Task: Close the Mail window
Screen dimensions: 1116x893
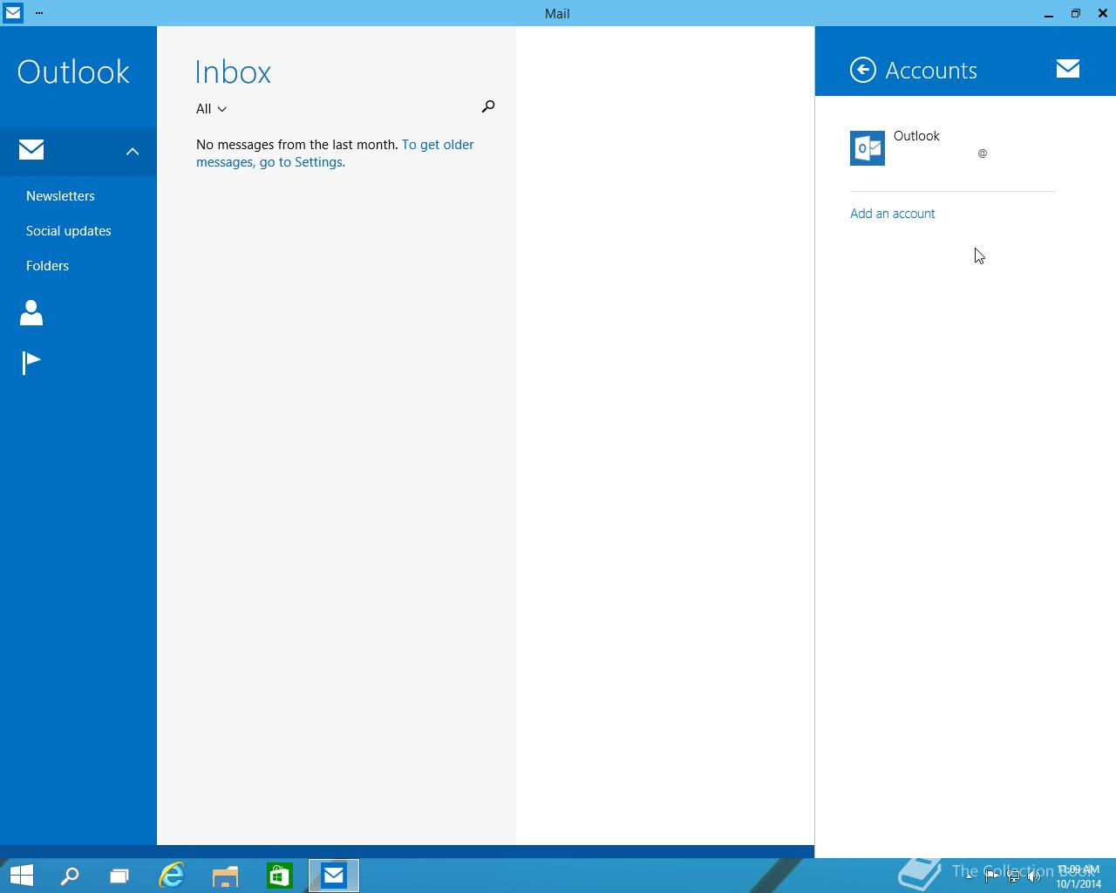Action: 1103,13
